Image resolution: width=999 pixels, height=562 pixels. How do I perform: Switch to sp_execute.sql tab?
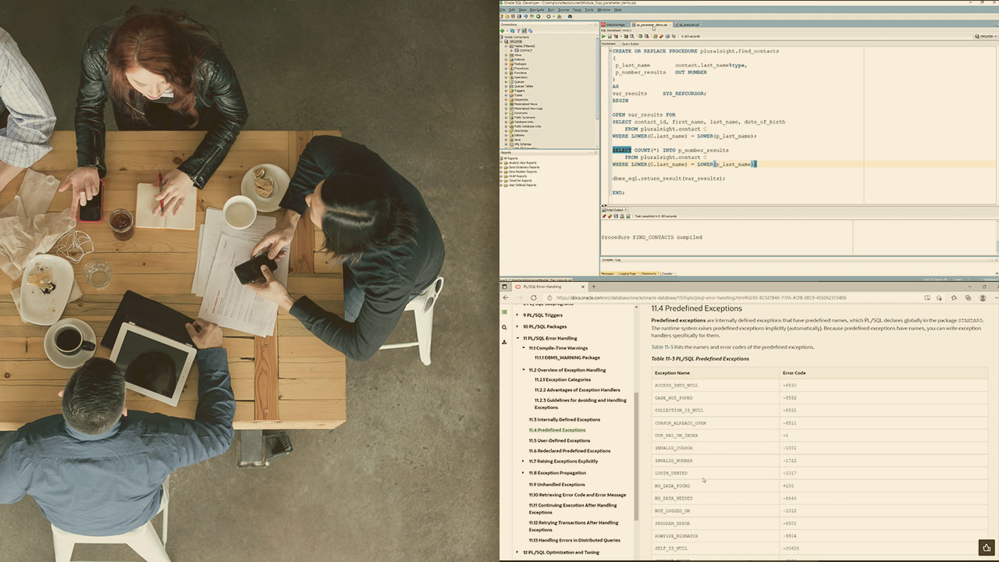688,25
